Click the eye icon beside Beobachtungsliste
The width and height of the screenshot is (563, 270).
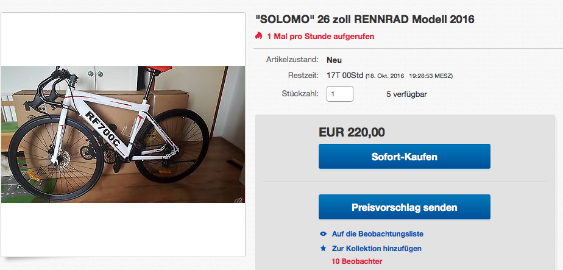(323, 233)
